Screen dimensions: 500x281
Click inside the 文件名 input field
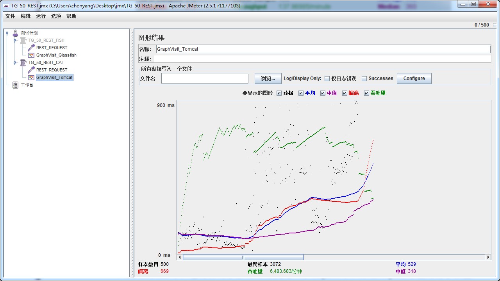click(205, 78)
